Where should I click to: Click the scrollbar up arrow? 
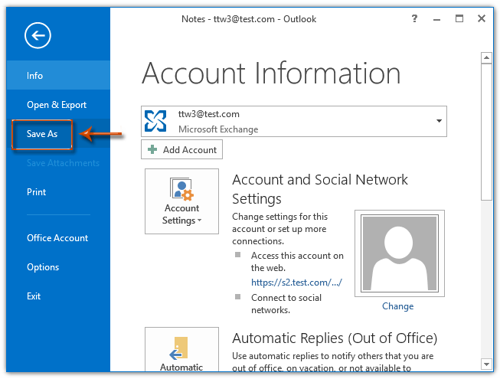[486, 57]
